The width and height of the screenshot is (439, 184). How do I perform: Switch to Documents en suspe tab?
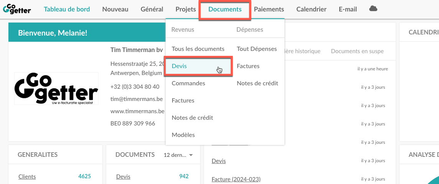[357, 51]
